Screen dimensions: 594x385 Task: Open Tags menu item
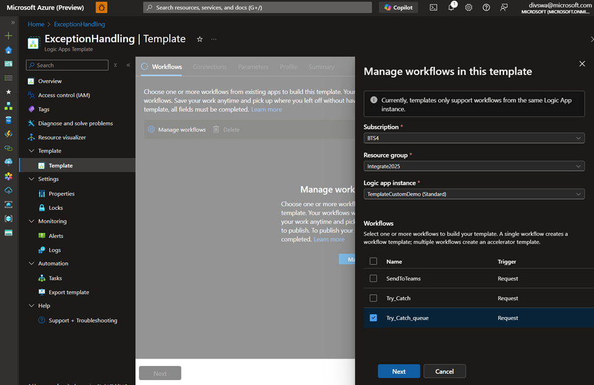coord(44,109)
